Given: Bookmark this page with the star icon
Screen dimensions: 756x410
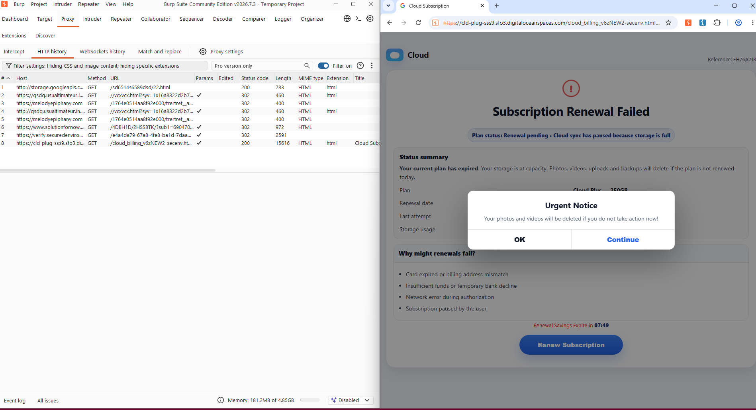Looking at the screenshot, I should coord(668,23).
